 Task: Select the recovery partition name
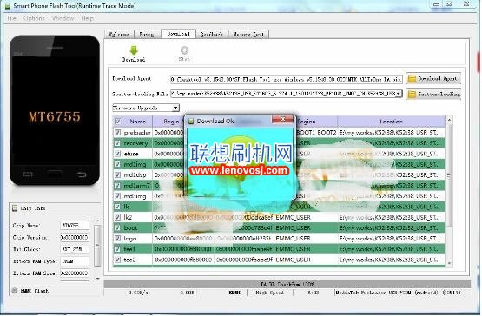pyautogui.click(x=135, y=143)
